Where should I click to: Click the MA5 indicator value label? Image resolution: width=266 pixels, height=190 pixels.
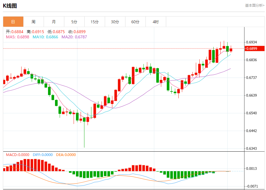tap(17, 37)
